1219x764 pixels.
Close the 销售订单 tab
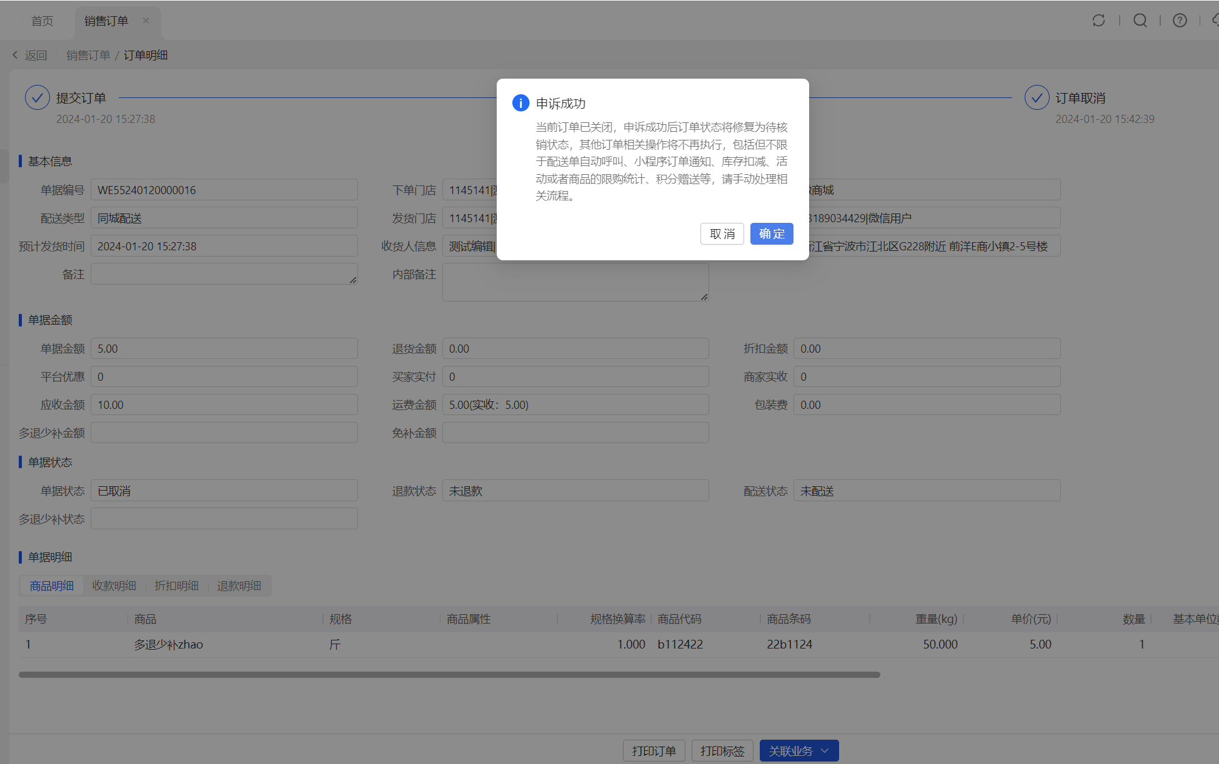click(146, 21)
